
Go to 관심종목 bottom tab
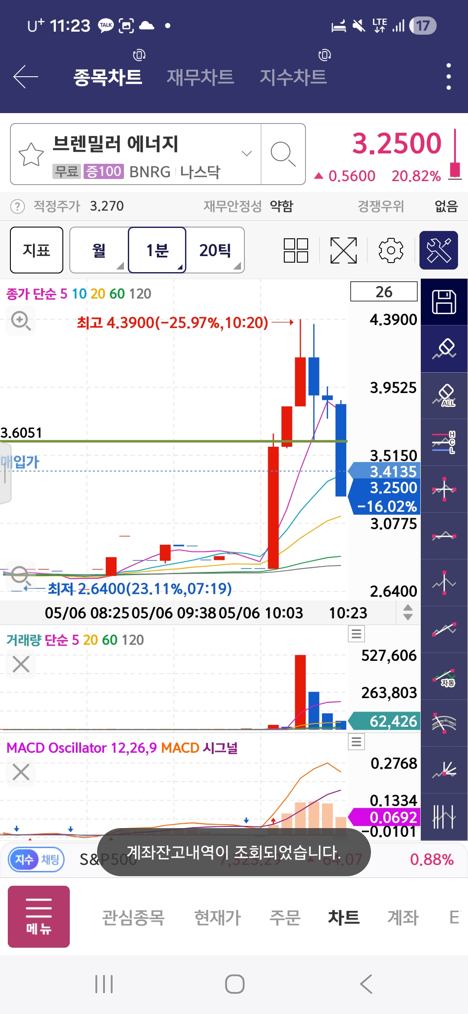(133, 917)
